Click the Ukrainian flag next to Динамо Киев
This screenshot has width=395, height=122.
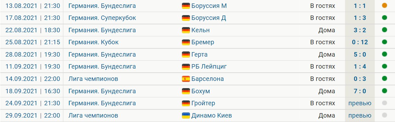point(186,116)
